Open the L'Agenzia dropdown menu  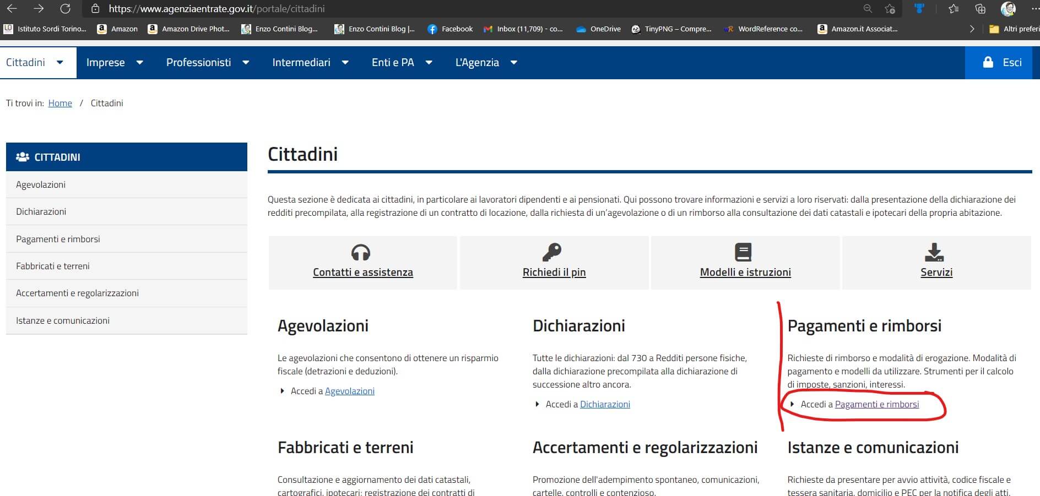pos(486,63)
